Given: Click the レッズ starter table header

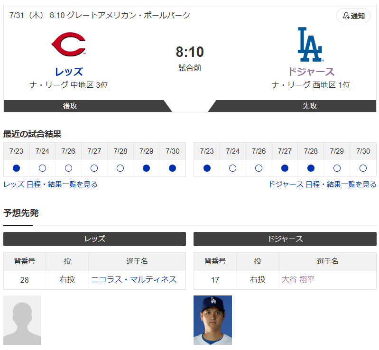Looking at the screenshot, I should tap(94, 239).
